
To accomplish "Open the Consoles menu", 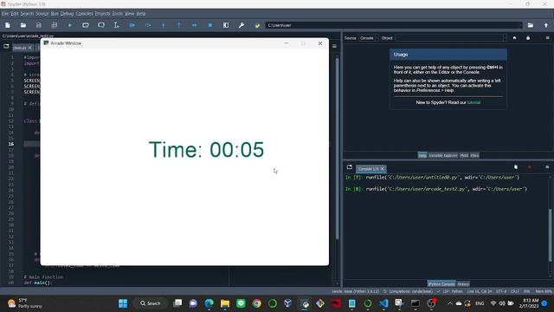I will coord(84,14).
